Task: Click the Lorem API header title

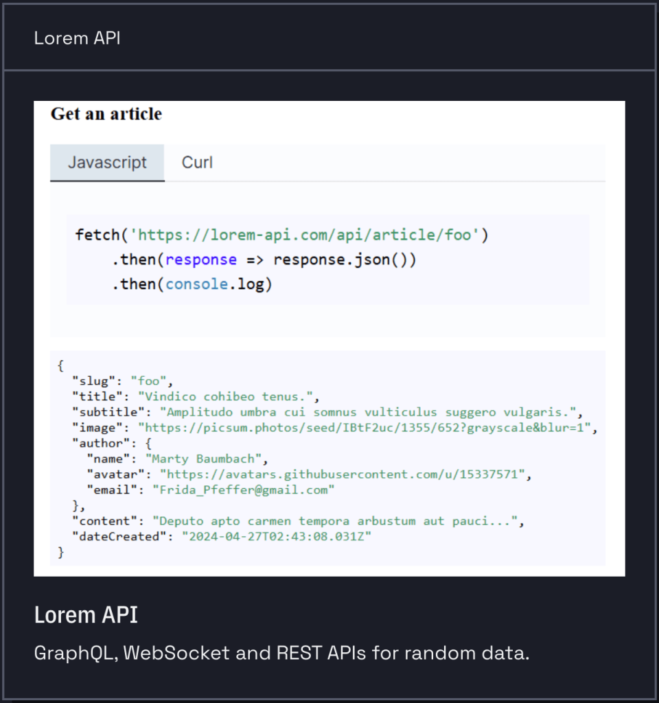Action: click(77, 38)
